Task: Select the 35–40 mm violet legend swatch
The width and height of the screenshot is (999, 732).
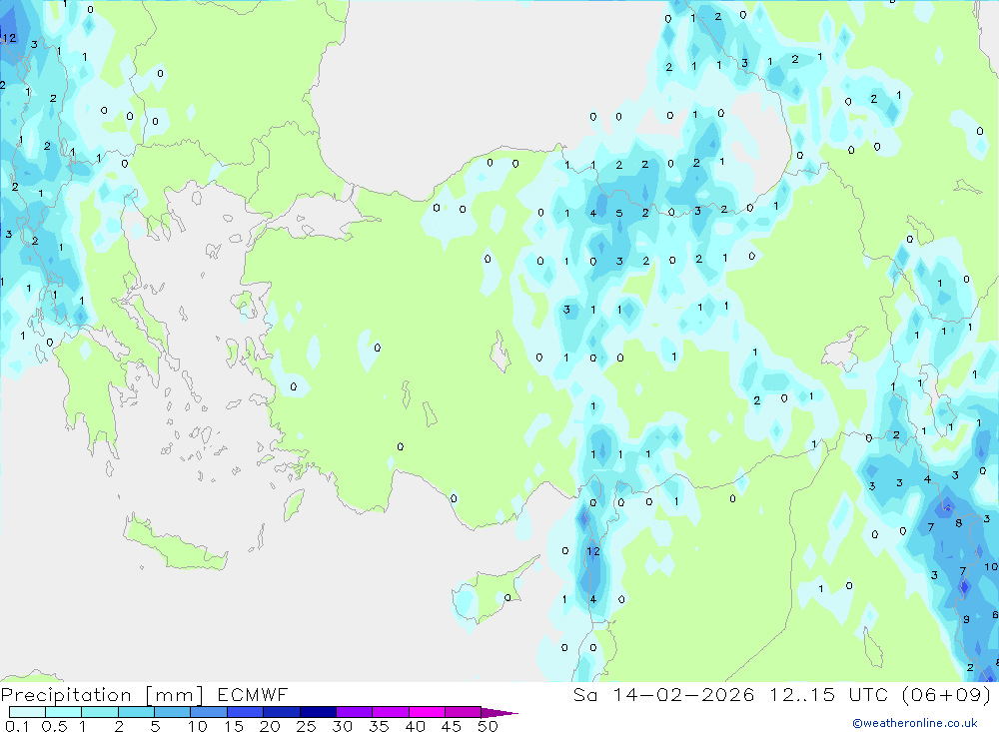Action: point(390,712)
